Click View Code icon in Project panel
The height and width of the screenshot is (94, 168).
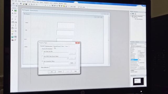pyautogui.click(x=131, y=14)
